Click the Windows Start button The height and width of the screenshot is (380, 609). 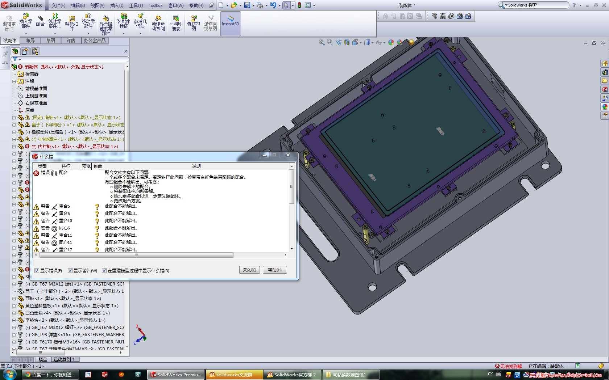click(x=9, y=375)
